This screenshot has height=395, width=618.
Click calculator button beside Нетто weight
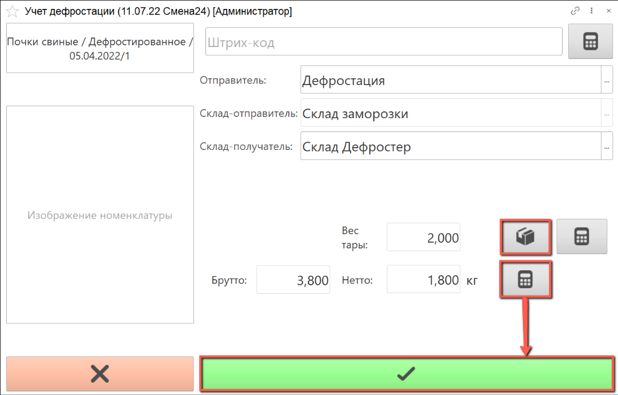[x=525, y=279]
